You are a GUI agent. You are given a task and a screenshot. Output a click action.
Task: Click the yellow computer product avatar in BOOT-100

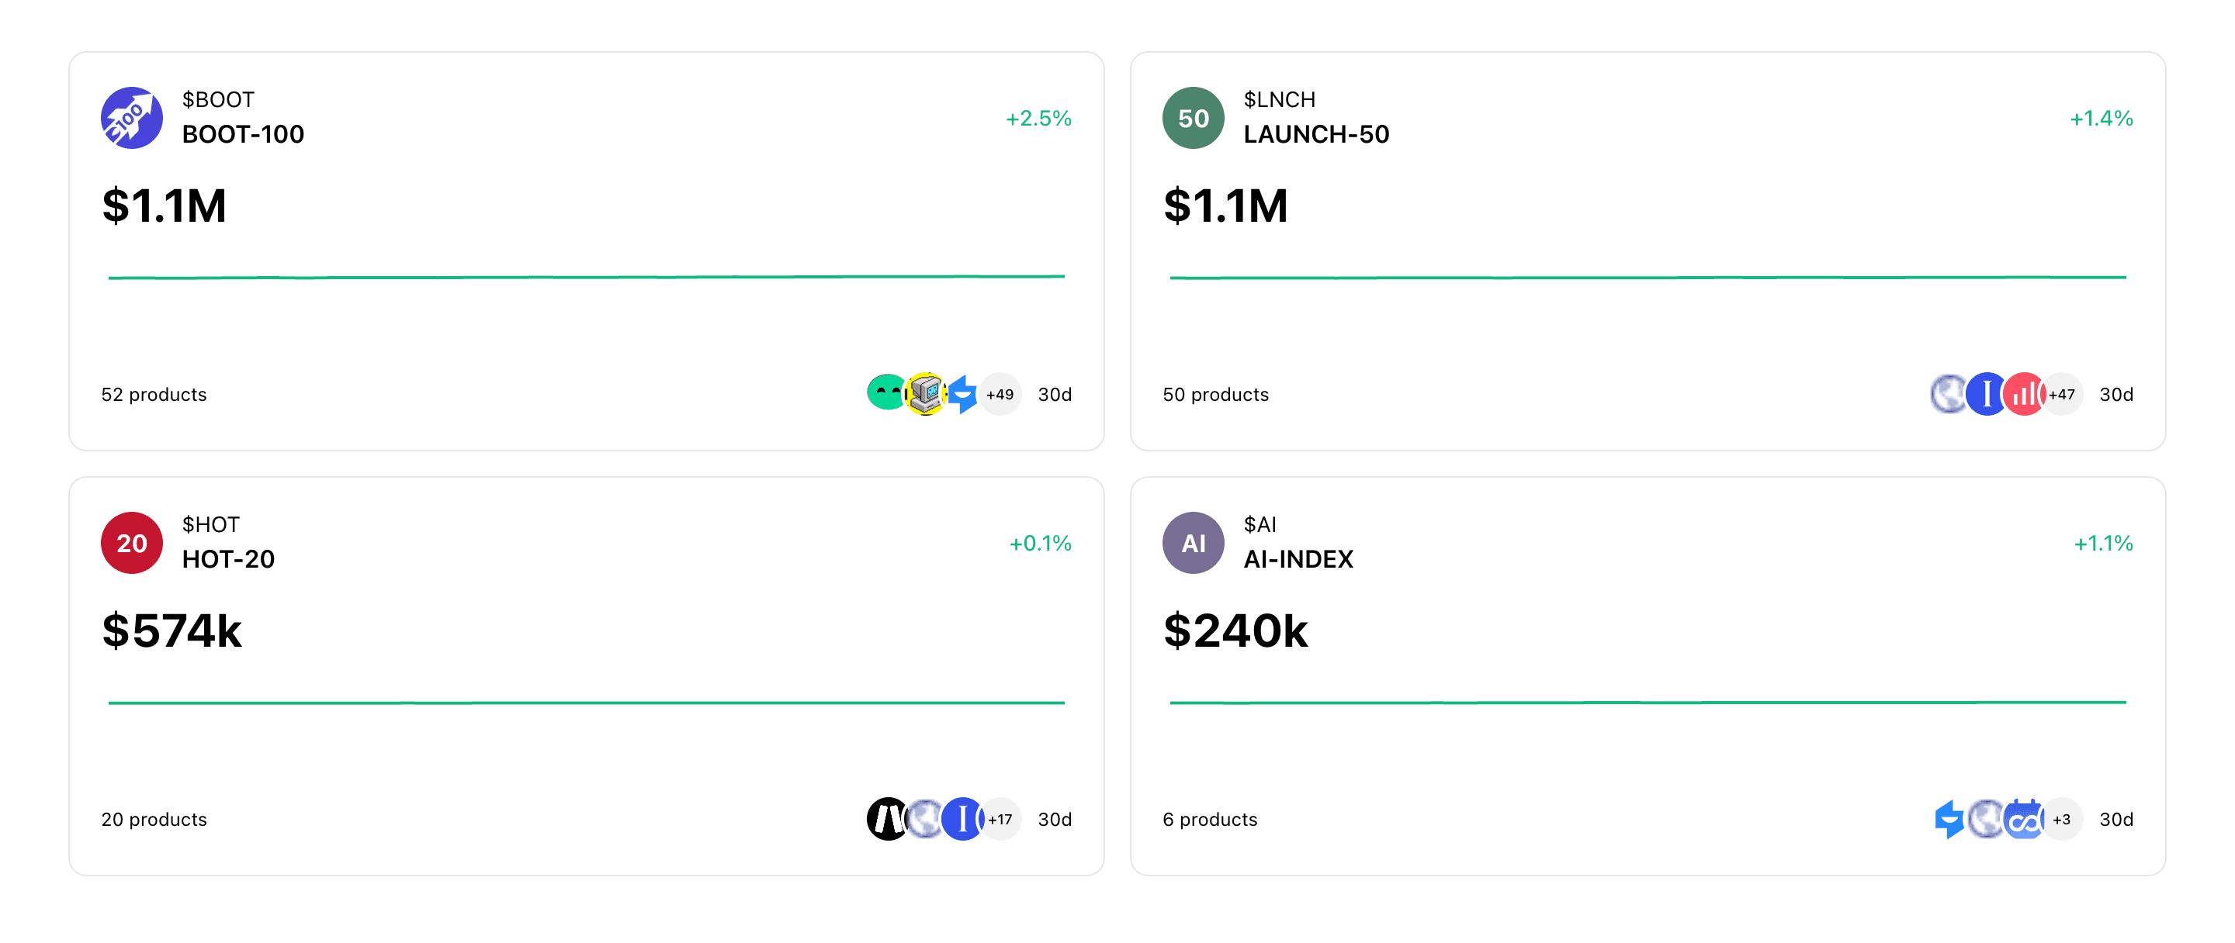click(925, 393)
